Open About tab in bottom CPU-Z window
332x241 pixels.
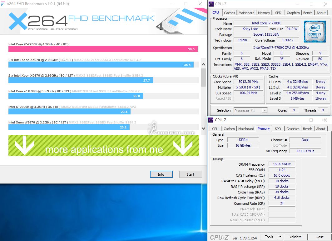320,129
